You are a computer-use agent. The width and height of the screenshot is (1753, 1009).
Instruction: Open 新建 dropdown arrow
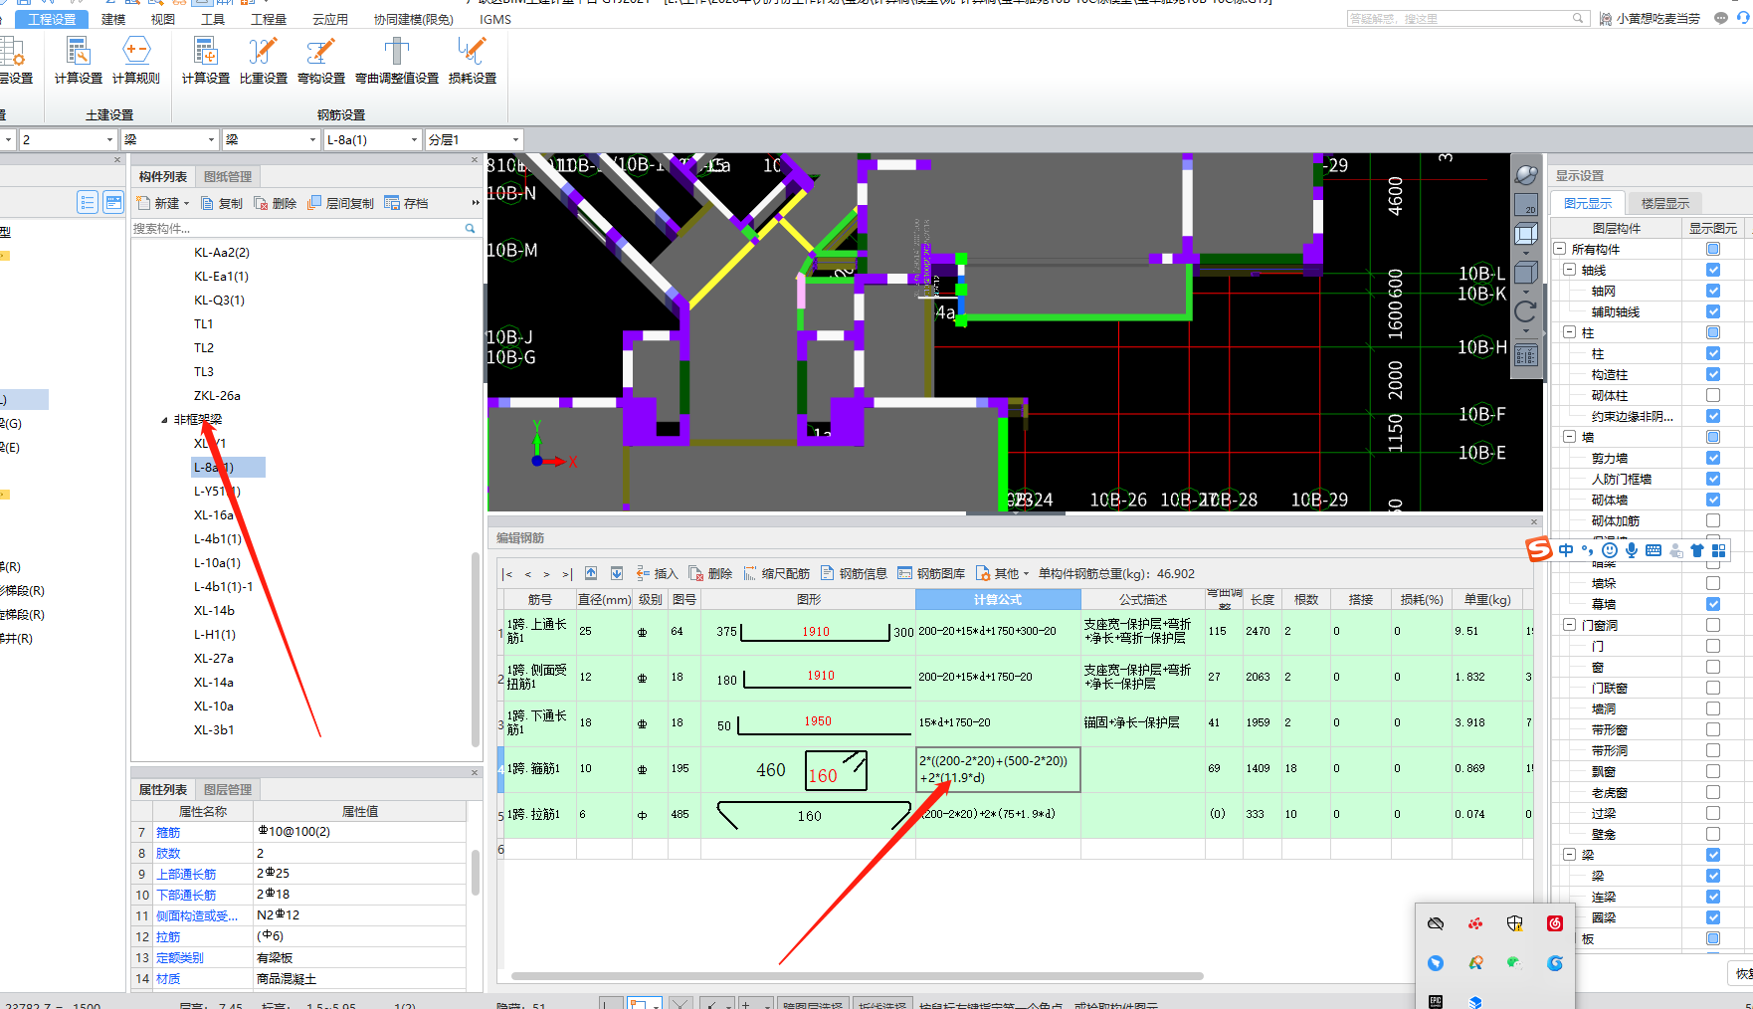point(186,203)
